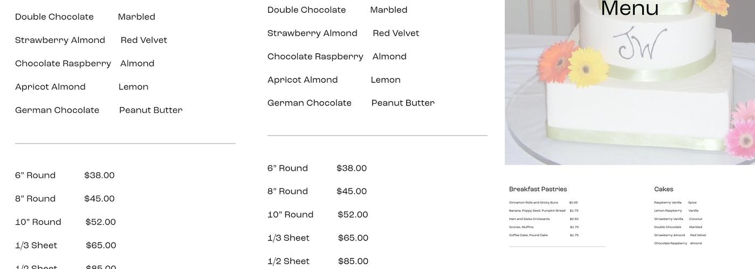This screenshot has width=755, height=269.
Task: Click "German Chocolate" in the leftmost panel
Action: 57,110
